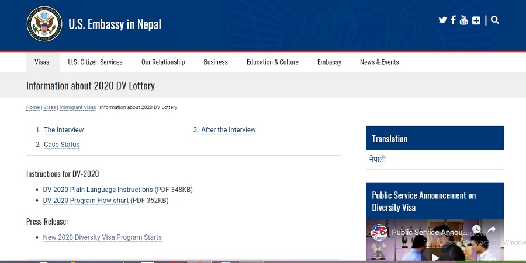Open the U.S. Citizen Services menu
The width and height of the screenshot is (526, 263).
coord(95,62)
